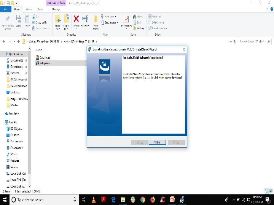Click the disabled Back button in wizard

(139, 142)
